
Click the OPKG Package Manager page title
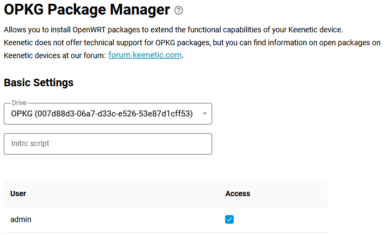click(86, 10)
